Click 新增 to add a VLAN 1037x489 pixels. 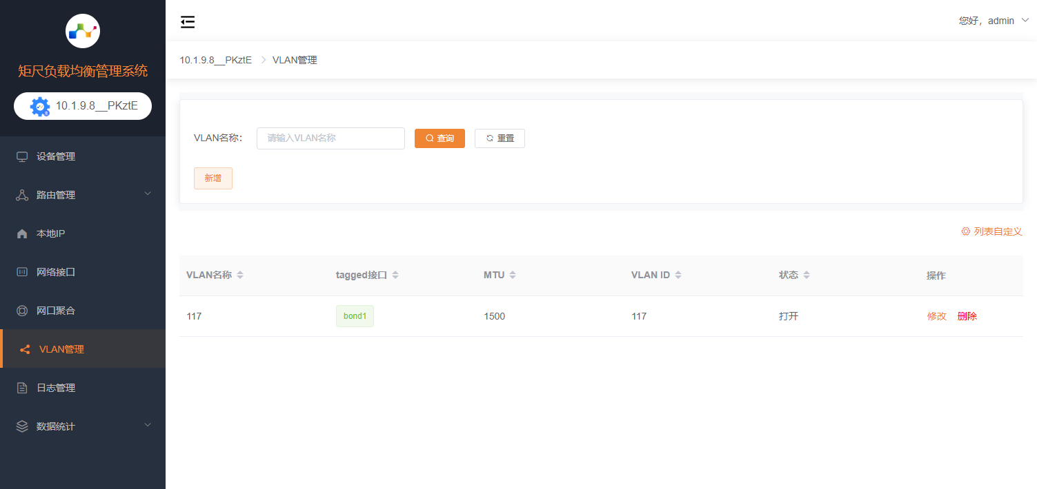(213, 178)
